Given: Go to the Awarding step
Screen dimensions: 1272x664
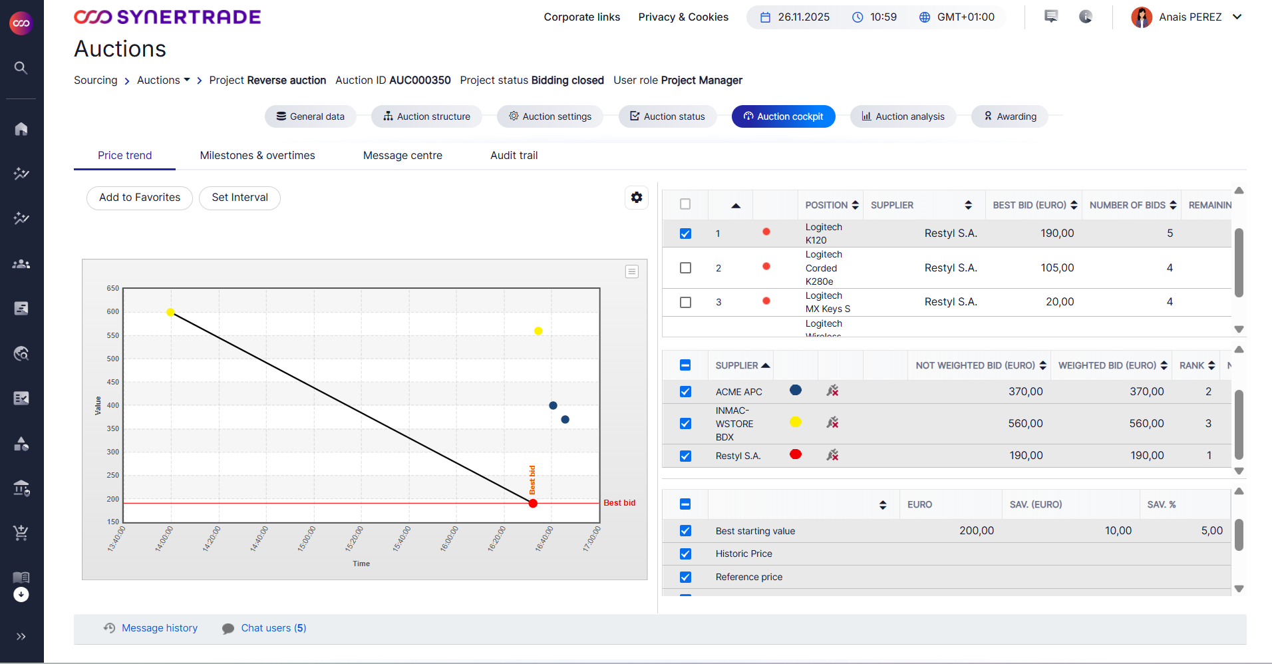Looking at the screenshot, I should click(1009, 116).
